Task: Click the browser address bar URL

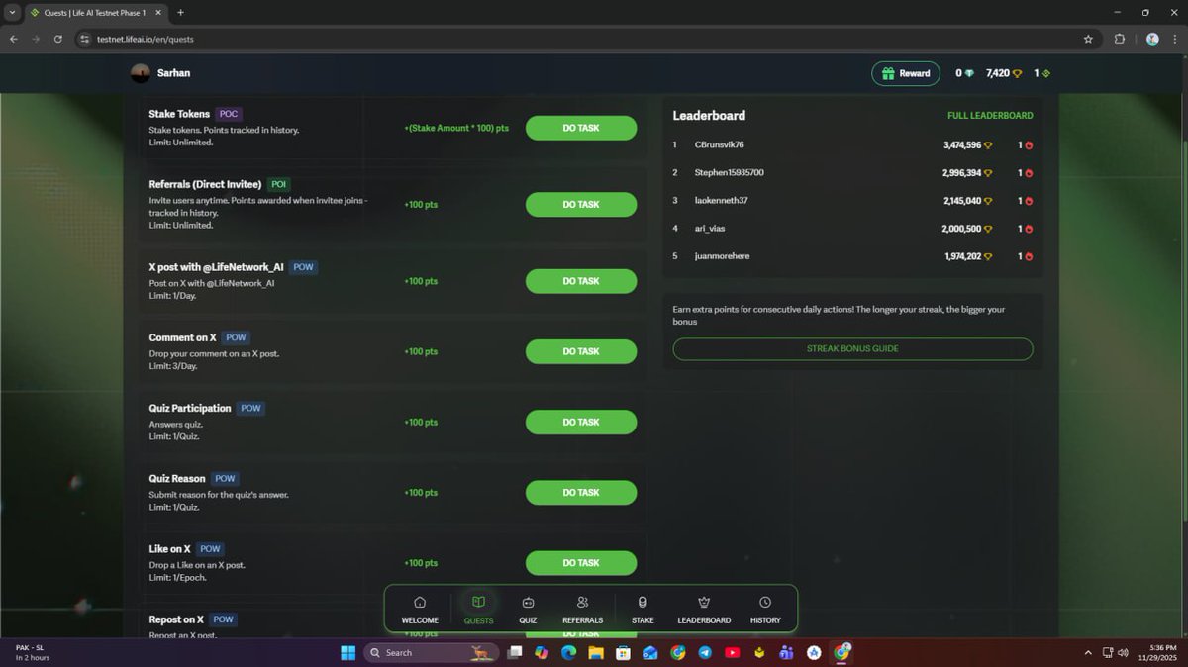Action: 146,39
